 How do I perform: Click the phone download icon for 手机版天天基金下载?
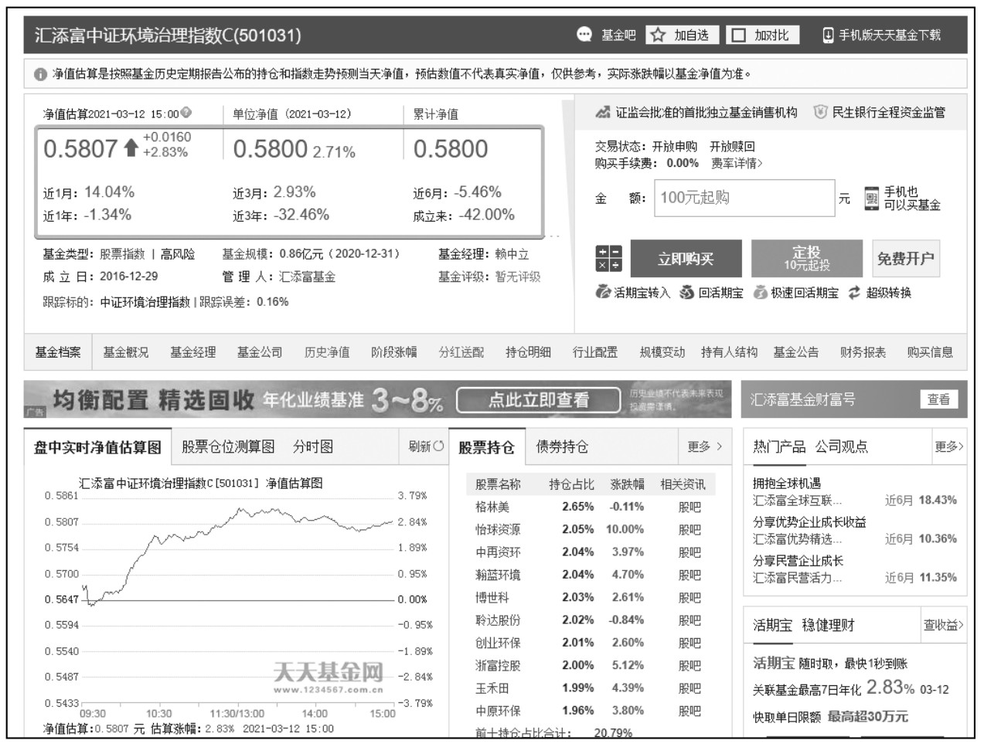point(828,35)
